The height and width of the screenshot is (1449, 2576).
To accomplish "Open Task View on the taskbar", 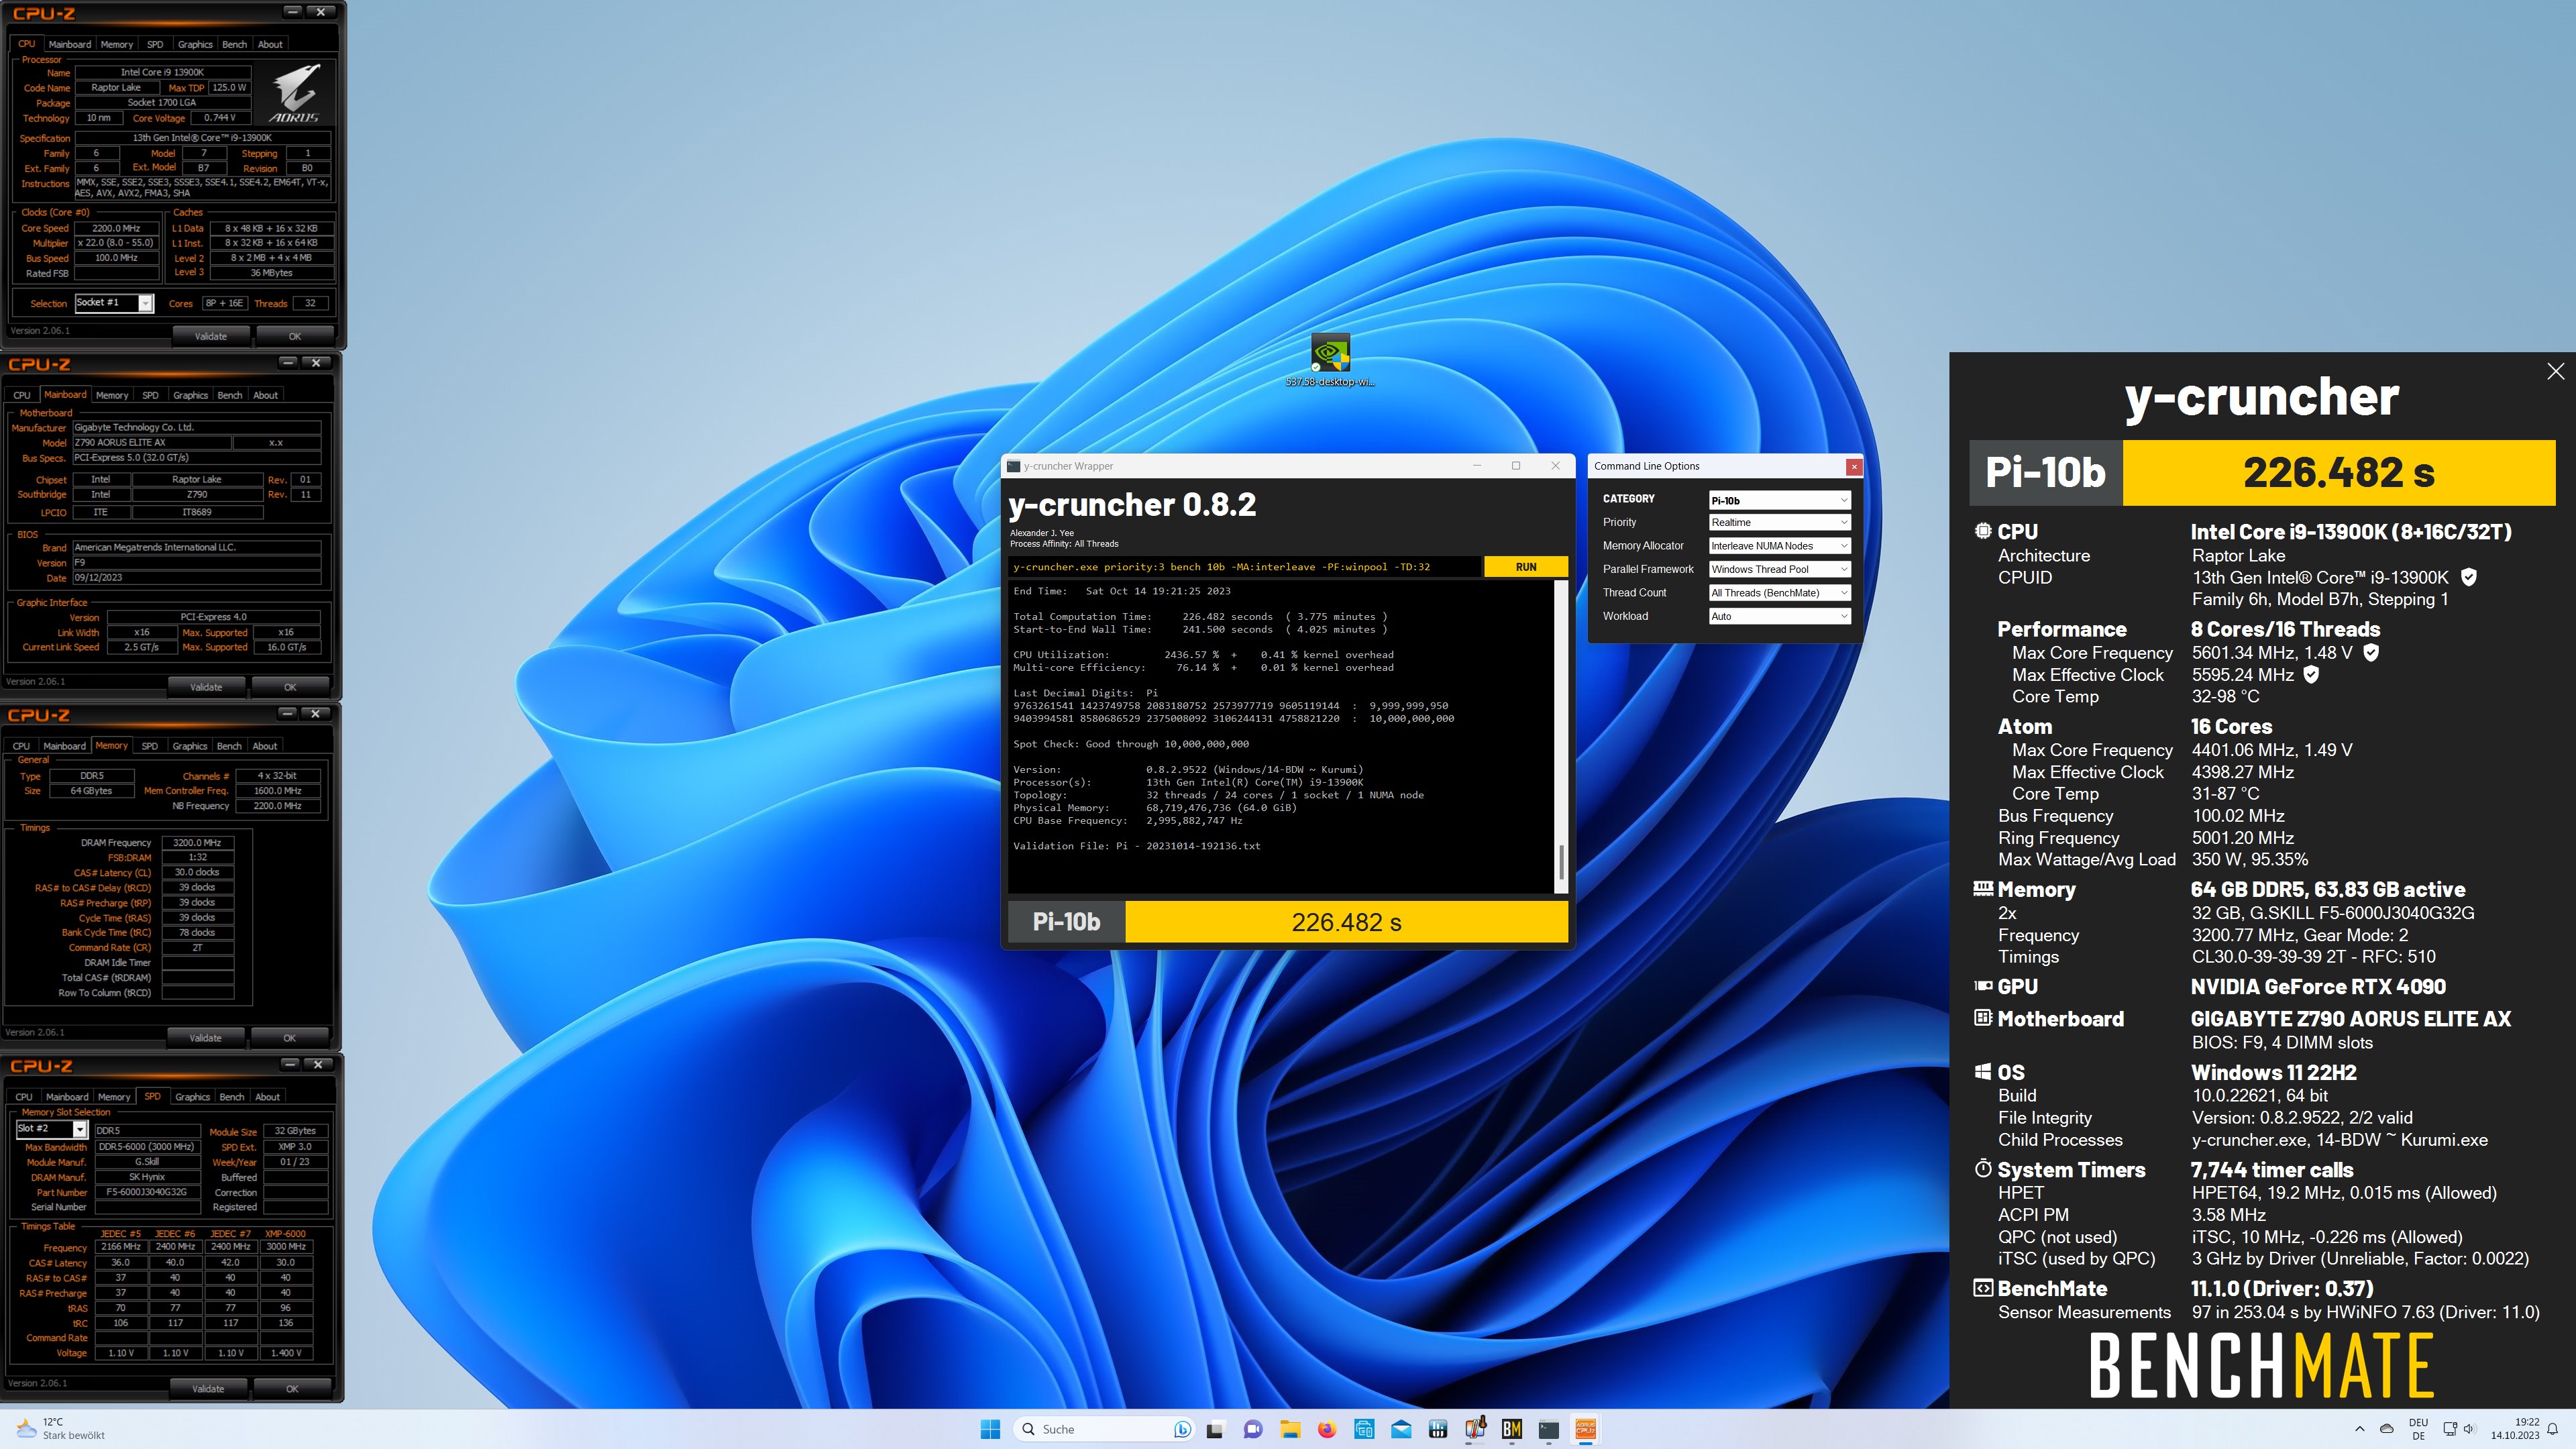I will [x=1215, y=1429].
